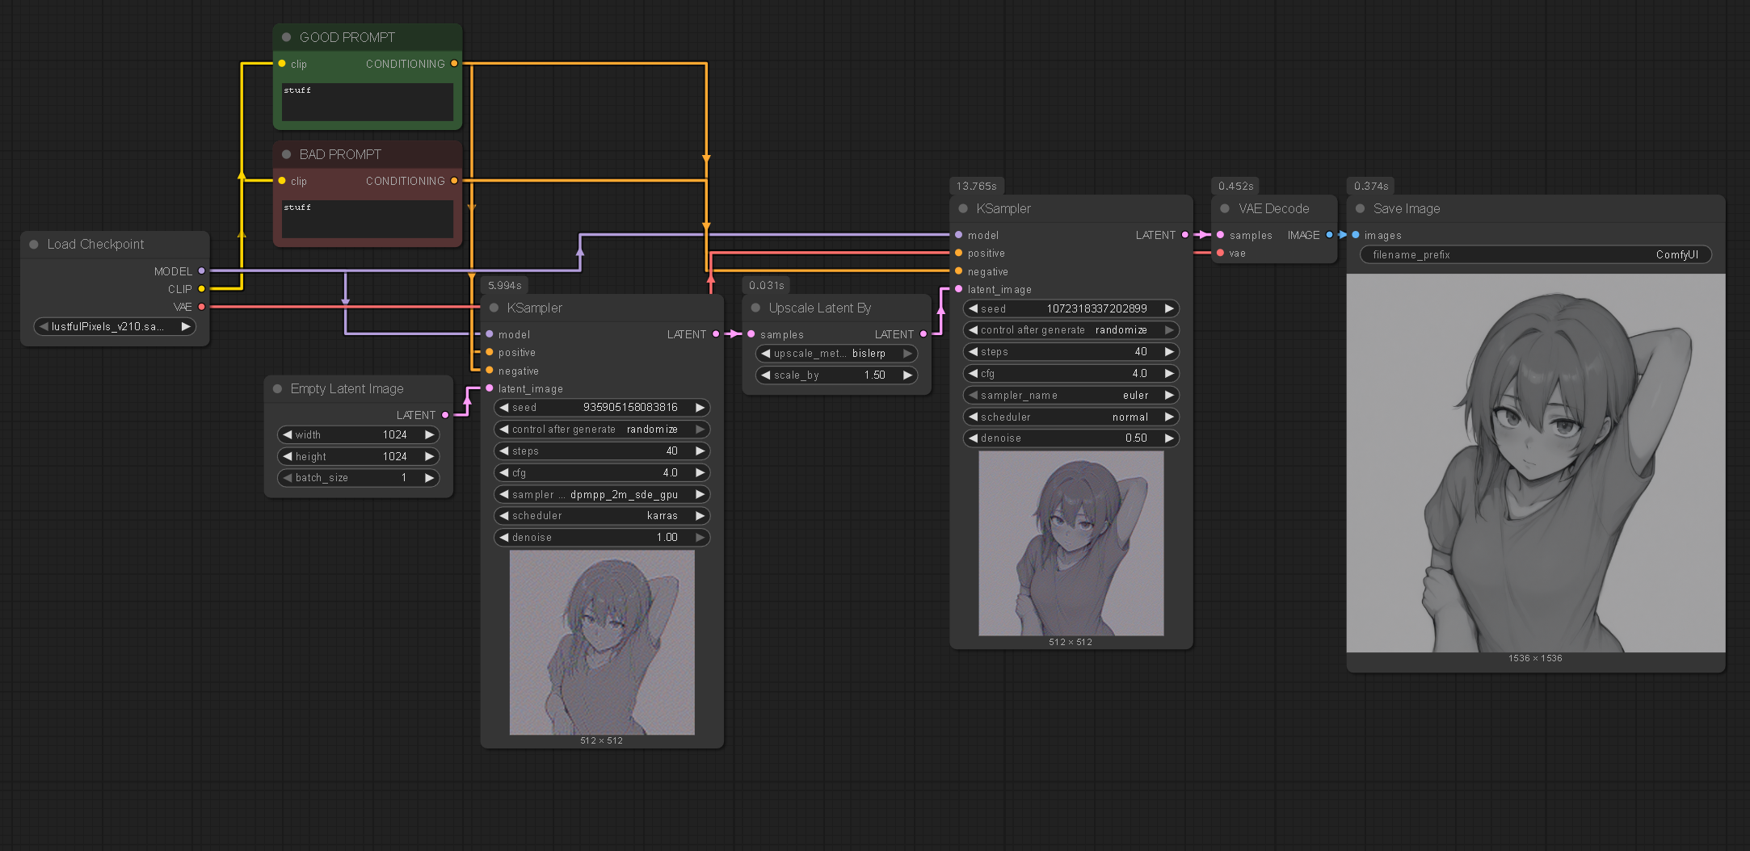Collapse the Save Image node via its dot
The width and height of the screenshot is (1750, 851).
click(1360, 208)
